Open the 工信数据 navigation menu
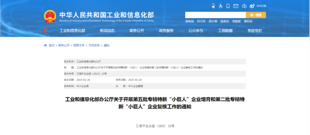This screenshot has height=135, width=310. tap(225, 31)
